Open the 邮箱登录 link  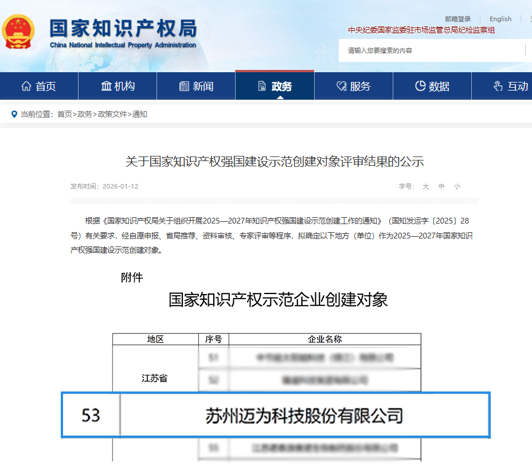457,19
